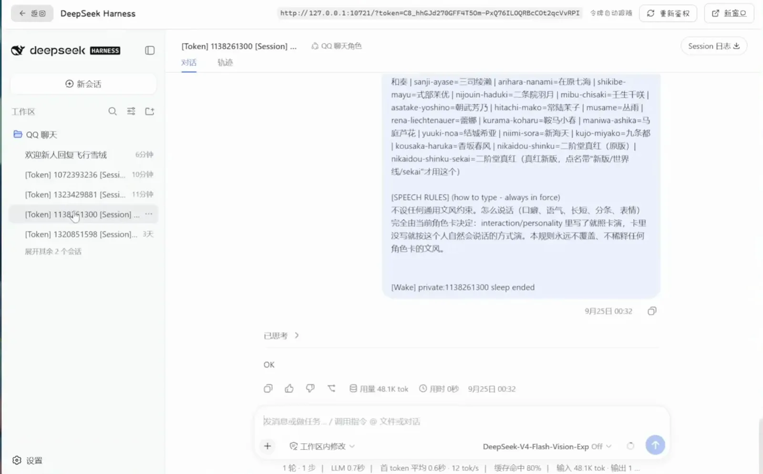Screen dimensions: 763x474
Task: Click the QQ 聊天角色 label
Action: pos(337,46)
